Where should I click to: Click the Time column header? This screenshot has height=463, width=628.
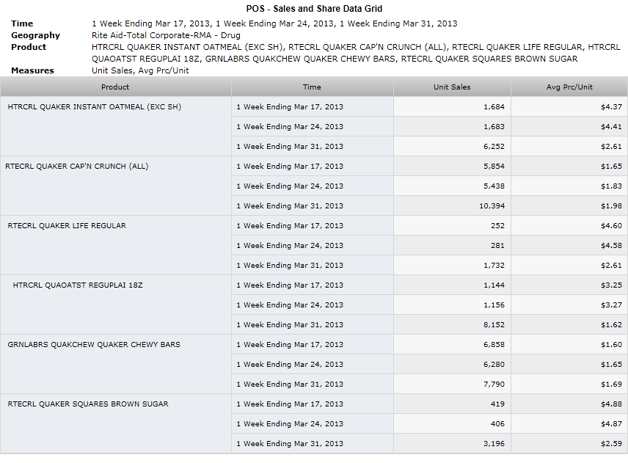click(312, 87)
